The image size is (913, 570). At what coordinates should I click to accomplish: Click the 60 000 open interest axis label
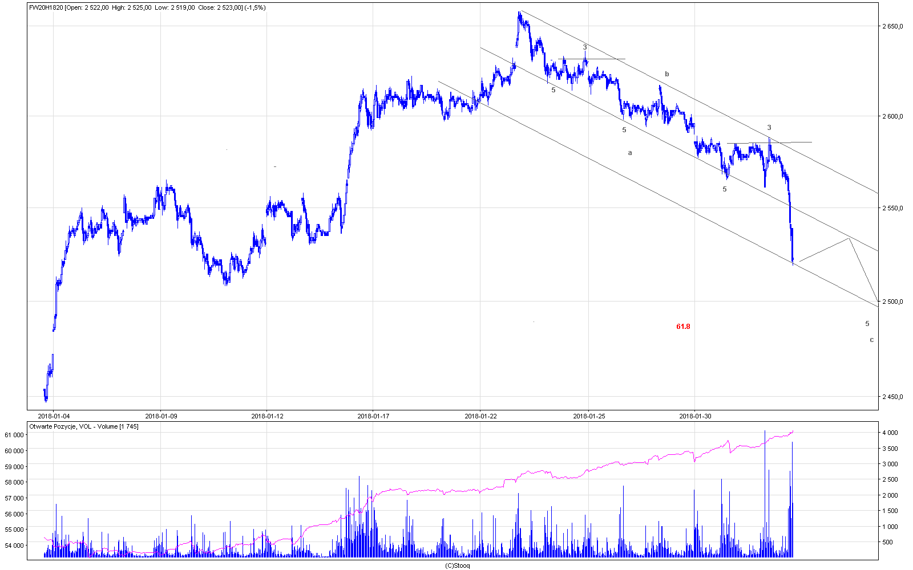tap(14, 451)
